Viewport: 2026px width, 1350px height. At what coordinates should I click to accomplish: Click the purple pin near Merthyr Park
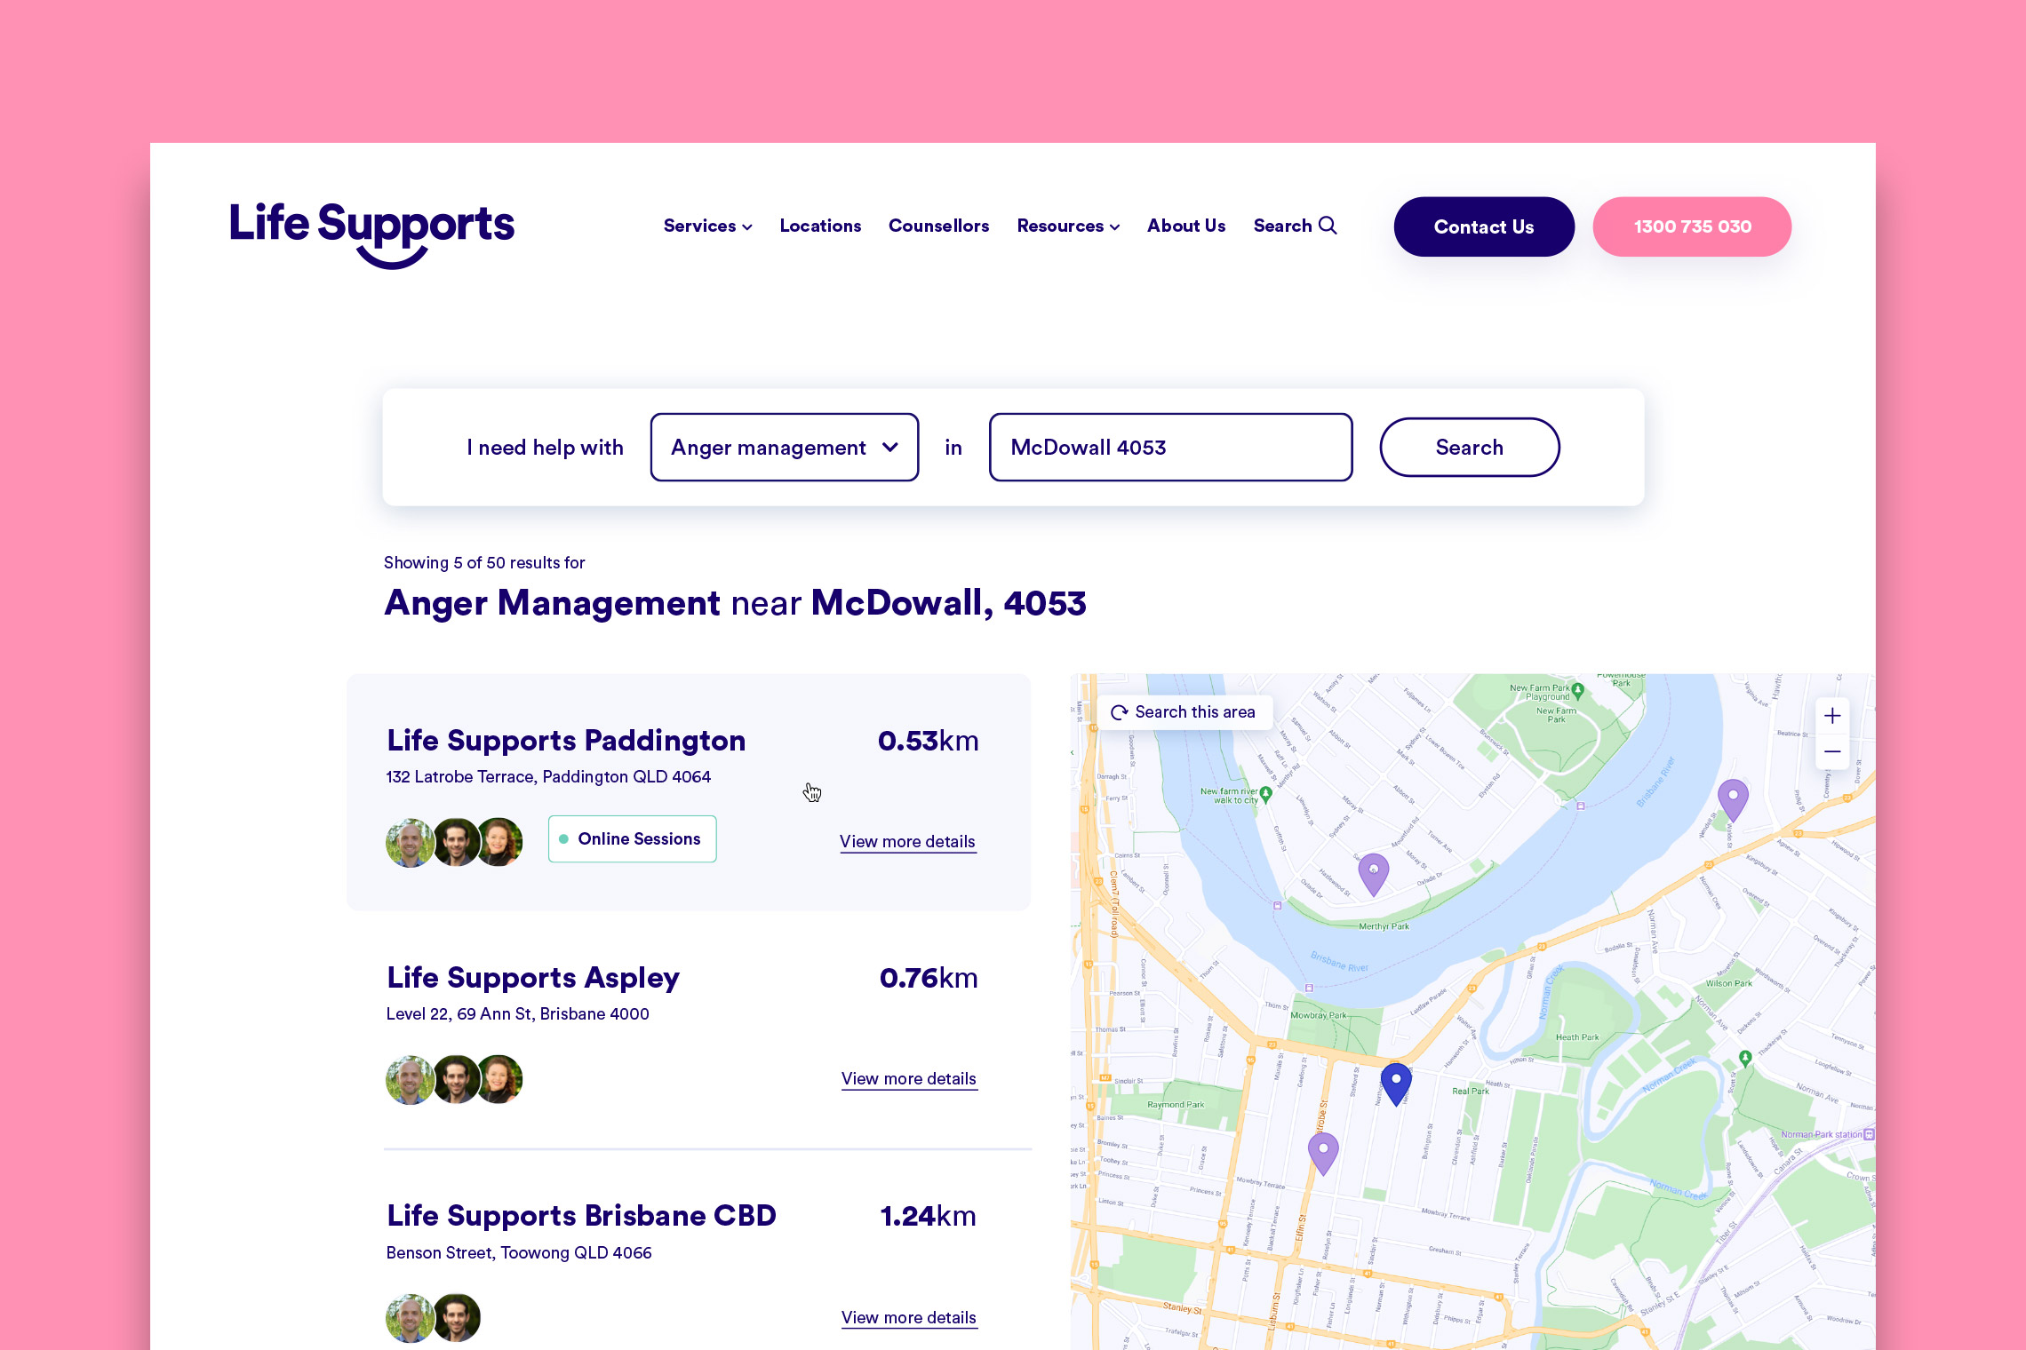(x=1373, y=866)
